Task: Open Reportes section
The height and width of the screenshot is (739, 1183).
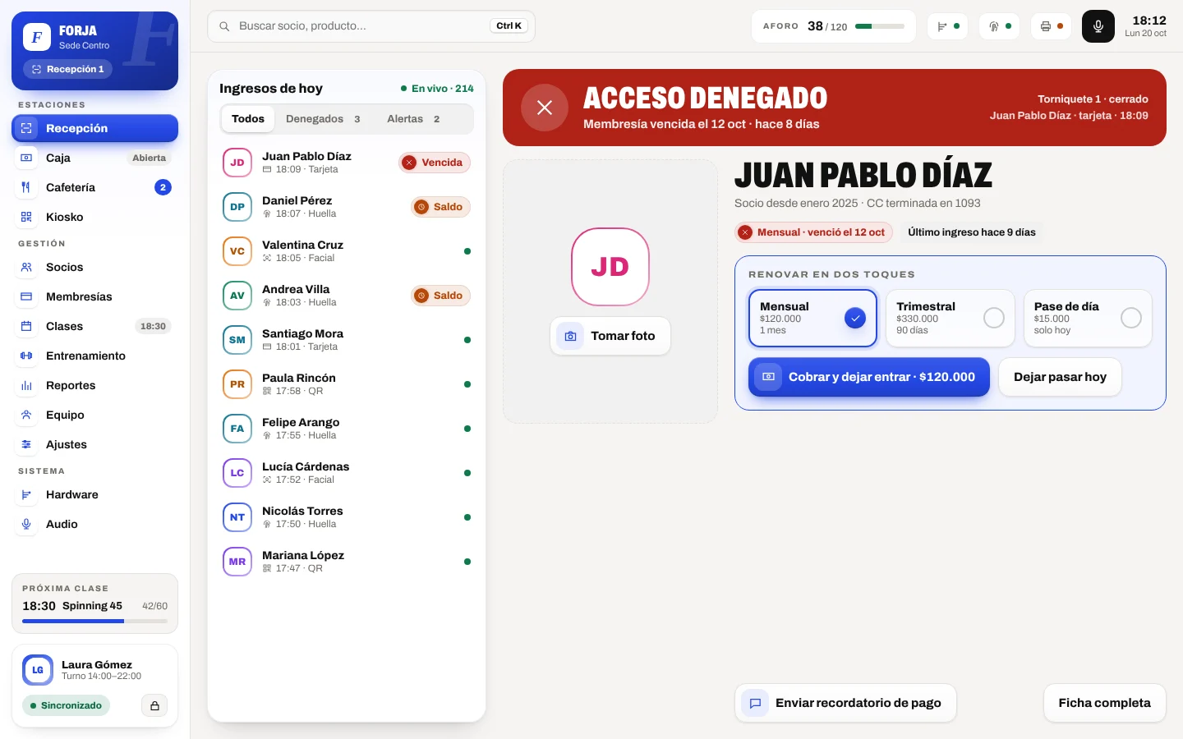Action: pos(94,385)
